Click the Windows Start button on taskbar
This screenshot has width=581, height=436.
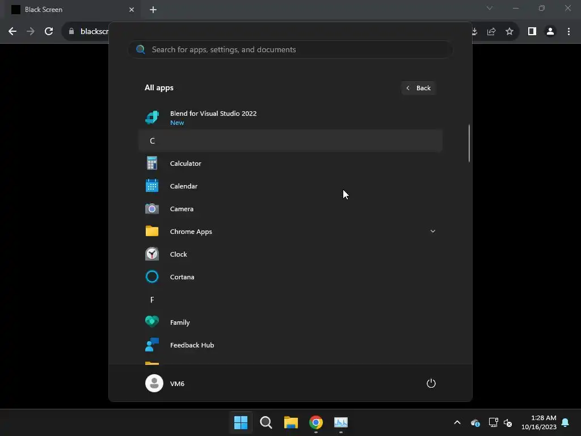pyautogui.click(x=241, y=422)
